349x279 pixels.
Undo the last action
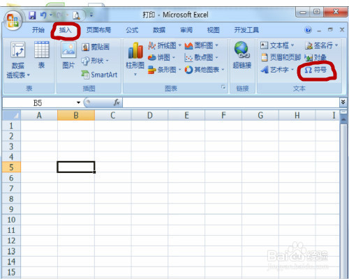pos(43,15)
